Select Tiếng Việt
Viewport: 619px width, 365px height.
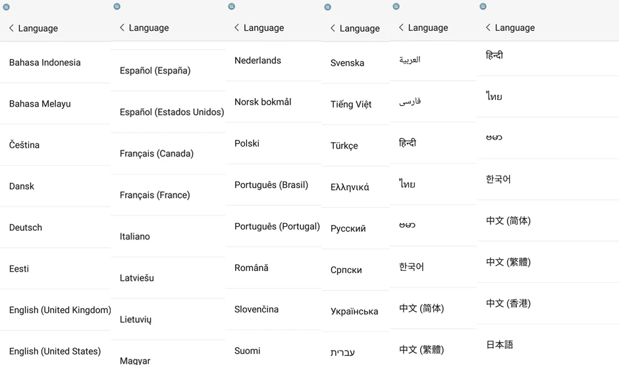(356, 104)
